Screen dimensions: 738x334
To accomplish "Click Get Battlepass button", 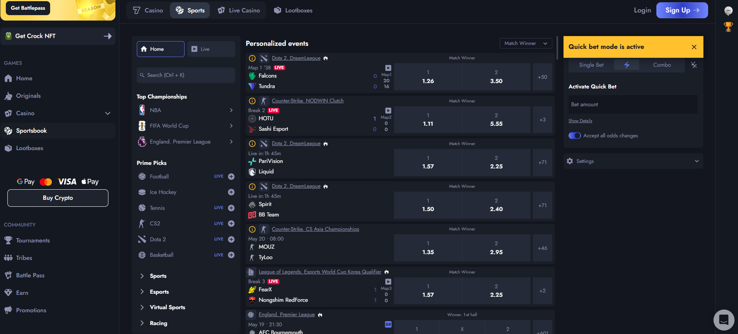I will (28, 8).
